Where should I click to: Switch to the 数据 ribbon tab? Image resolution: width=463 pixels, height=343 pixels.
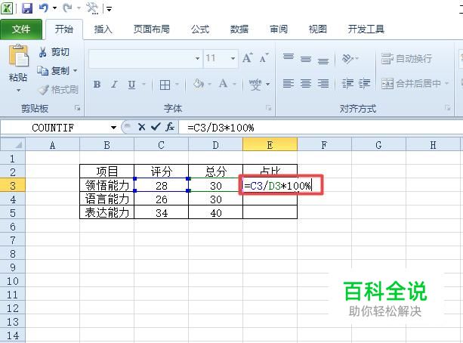point(239,29)
